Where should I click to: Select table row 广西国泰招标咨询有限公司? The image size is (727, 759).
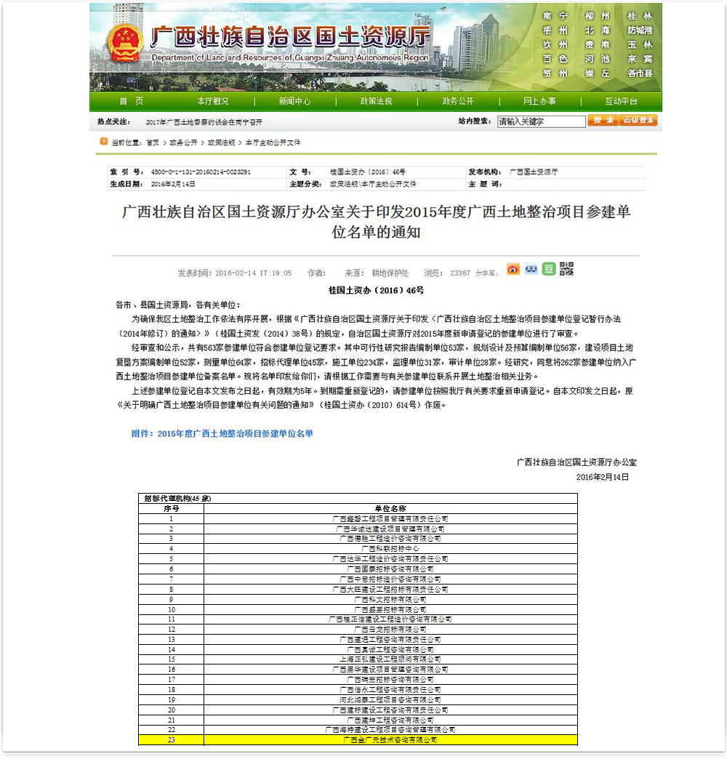[x=358, y=569]
